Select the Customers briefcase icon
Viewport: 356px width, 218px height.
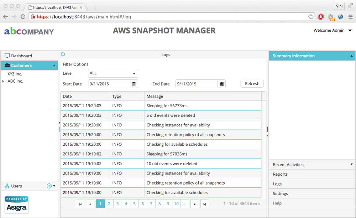tap(8, 65)
